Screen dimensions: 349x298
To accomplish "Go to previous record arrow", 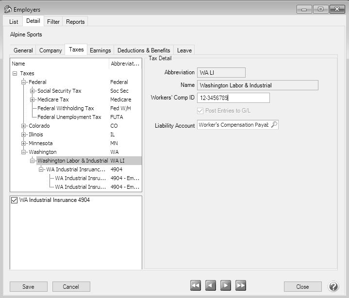I will (210, 286).
